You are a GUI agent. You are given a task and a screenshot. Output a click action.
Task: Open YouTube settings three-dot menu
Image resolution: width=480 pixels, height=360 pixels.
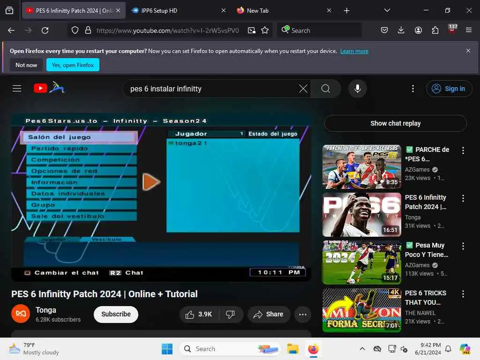point(413,89)
